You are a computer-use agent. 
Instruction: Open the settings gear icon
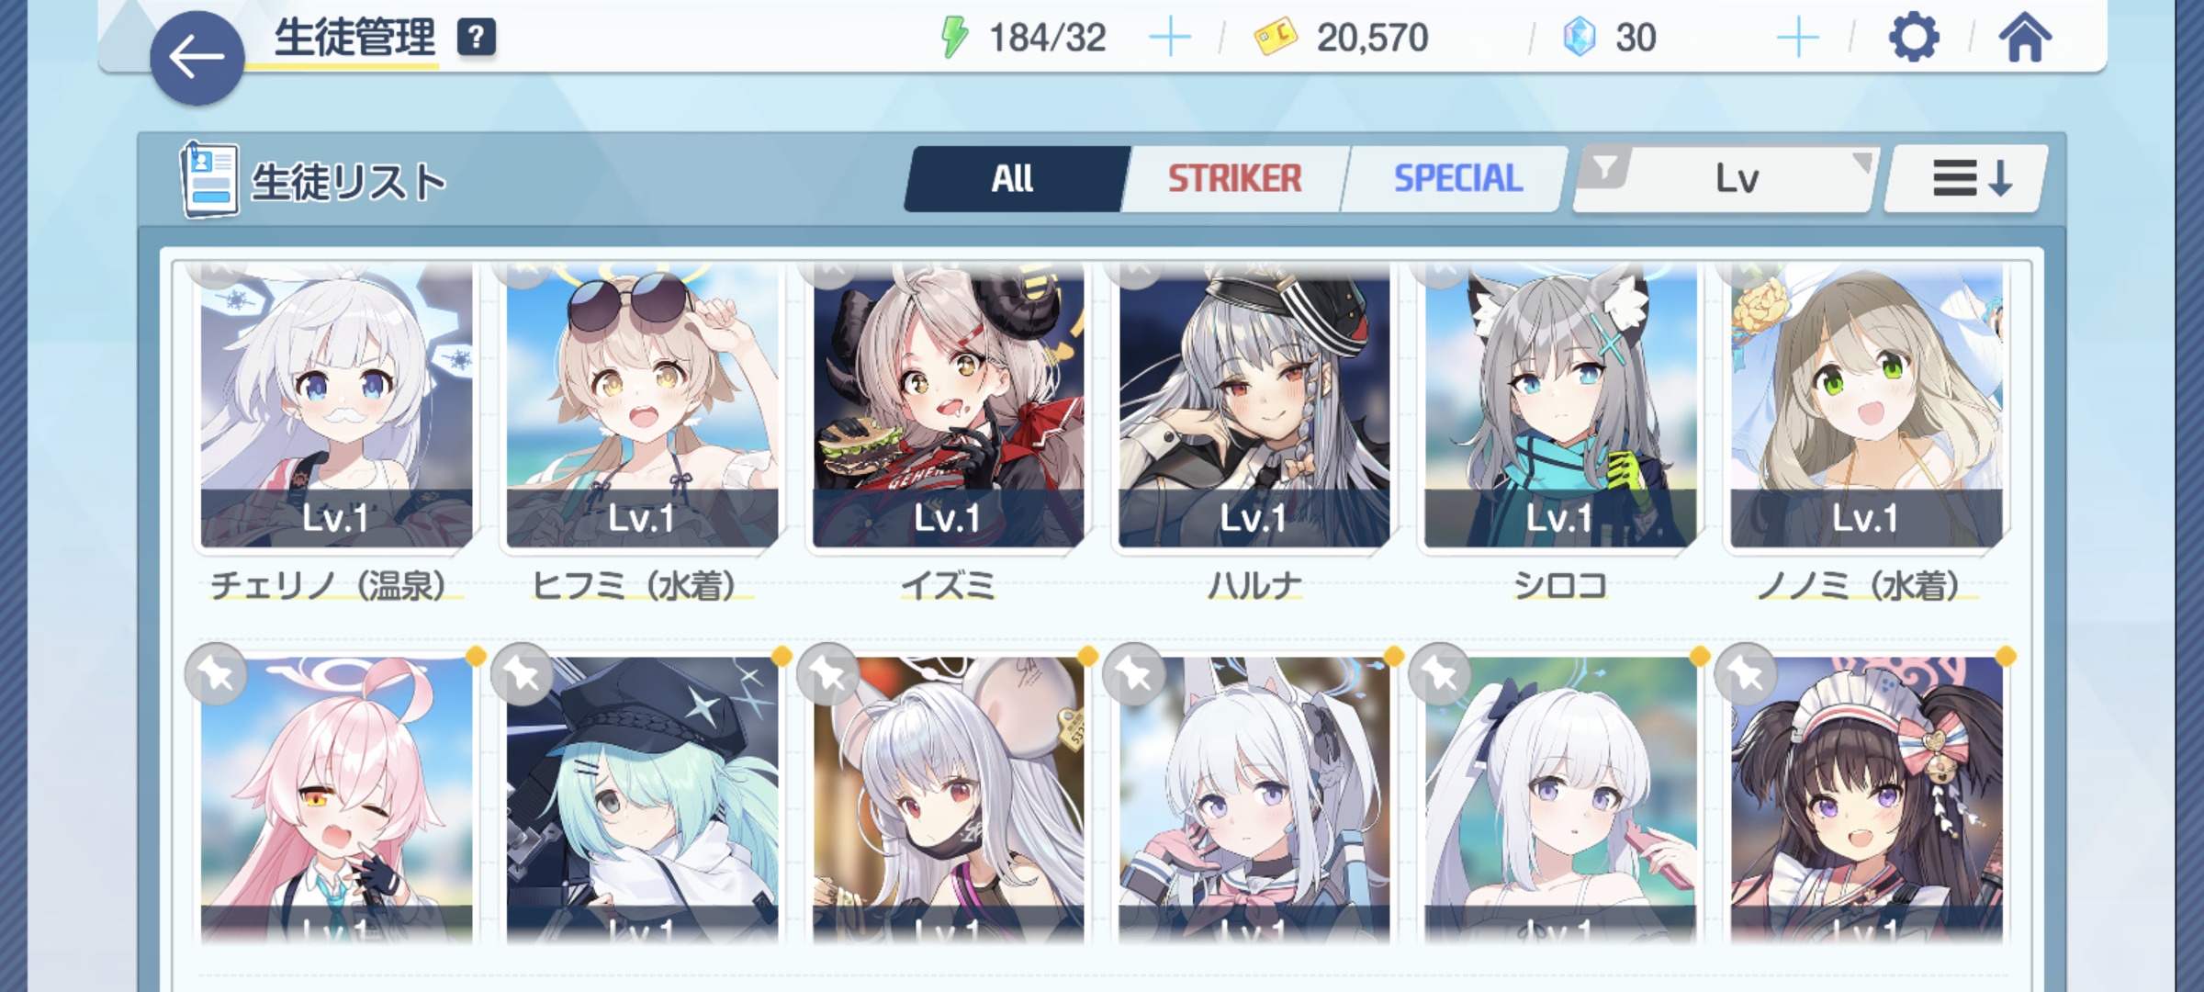click(1914, 38)
